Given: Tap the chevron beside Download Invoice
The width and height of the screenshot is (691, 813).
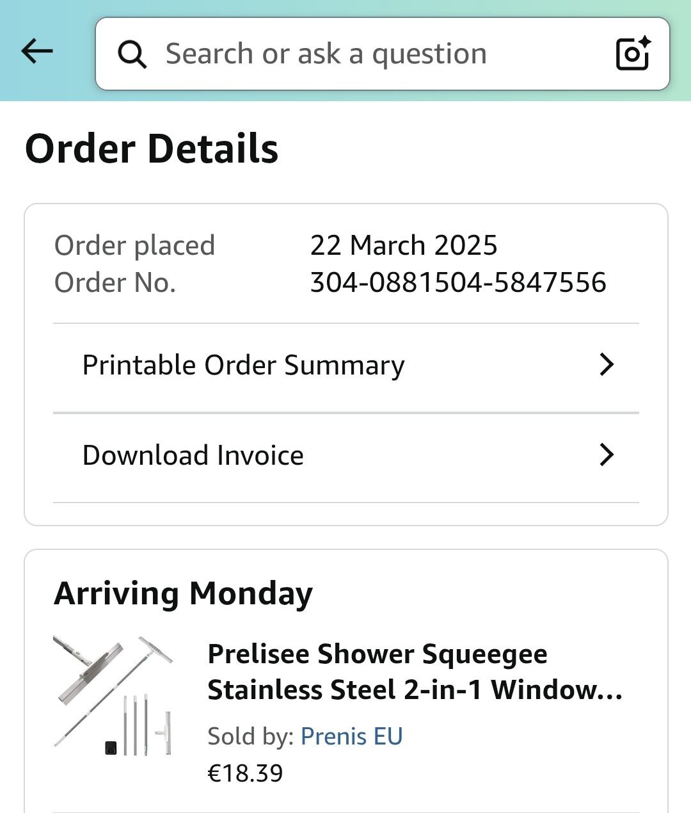Looking at the screenshot, I should coord(606,455).
